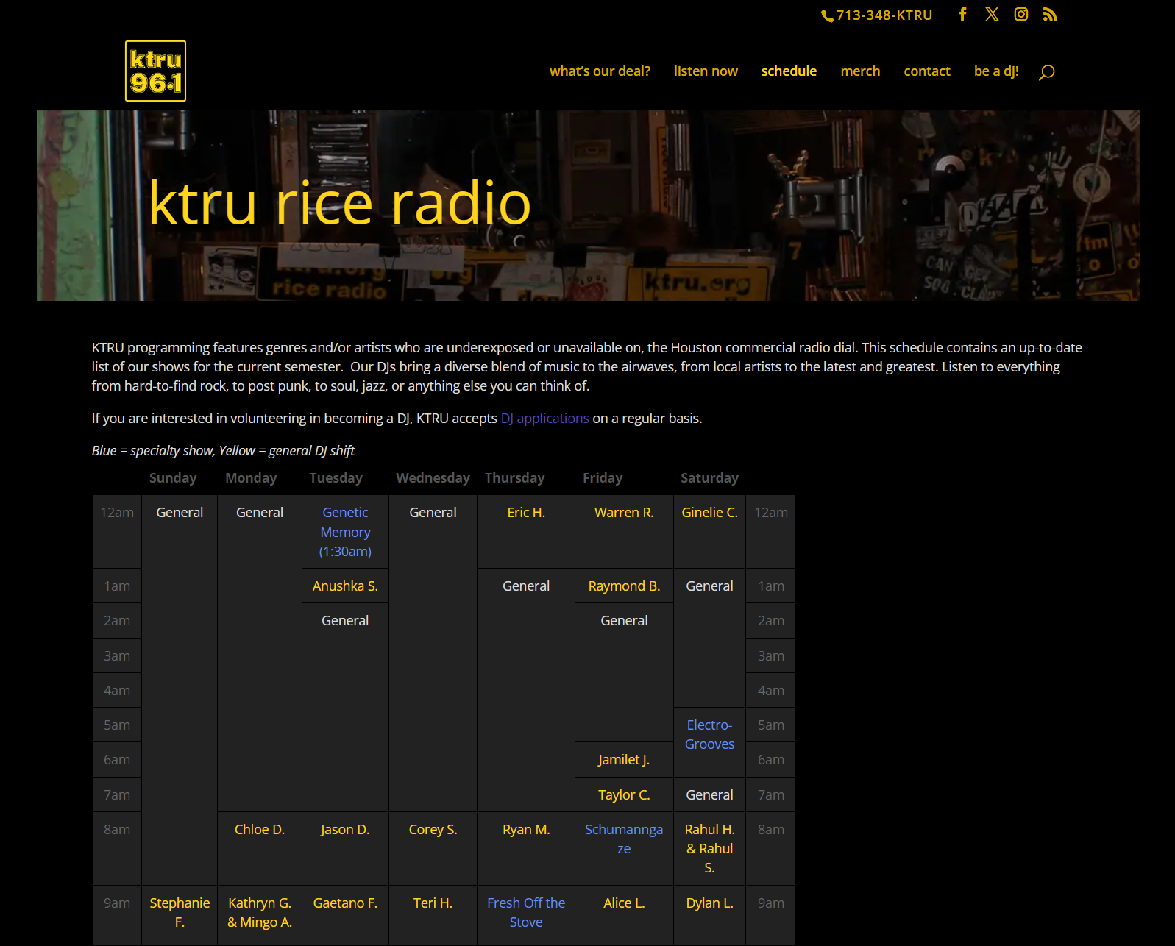Viewport: 1175px width, 946px height.
Task: Open the KTRU Facebook page icon
Action: [962, 15]
